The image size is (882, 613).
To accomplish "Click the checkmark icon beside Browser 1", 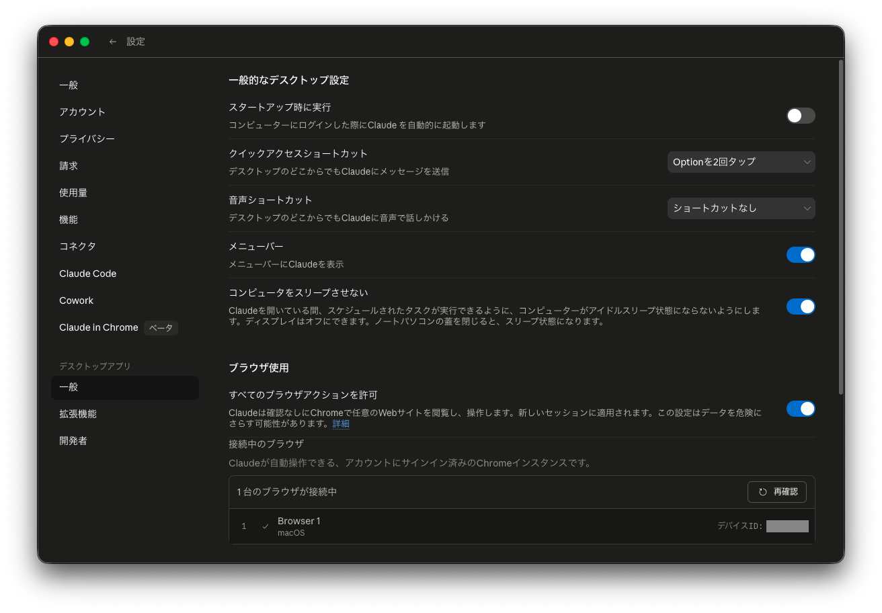I will 266,526.
